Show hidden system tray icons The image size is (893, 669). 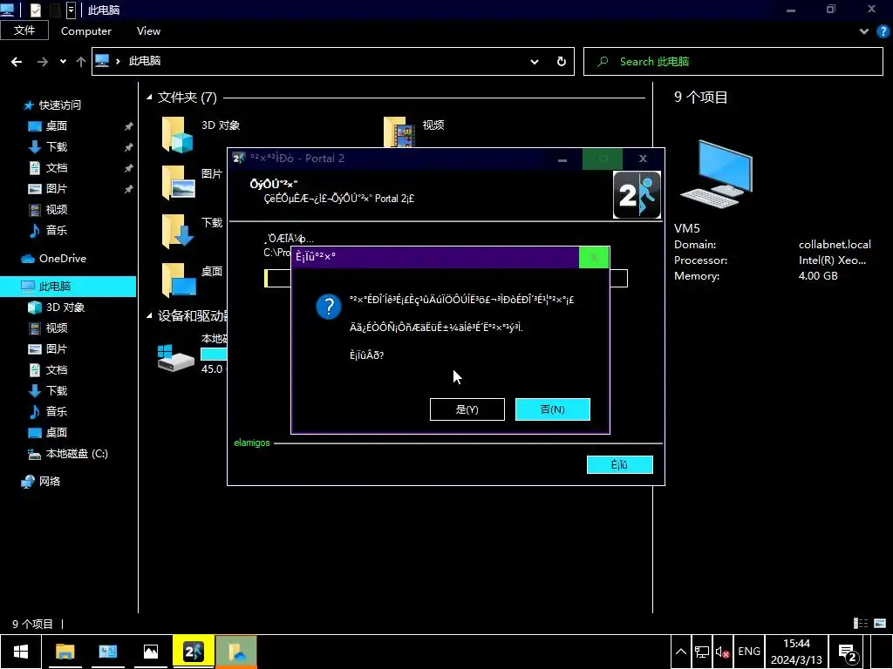tap(680, 652)
